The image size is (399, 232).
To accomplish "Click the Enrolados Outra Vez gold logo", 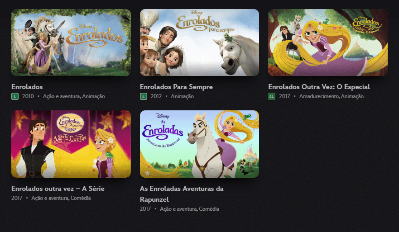I will [x=366, y=24].
